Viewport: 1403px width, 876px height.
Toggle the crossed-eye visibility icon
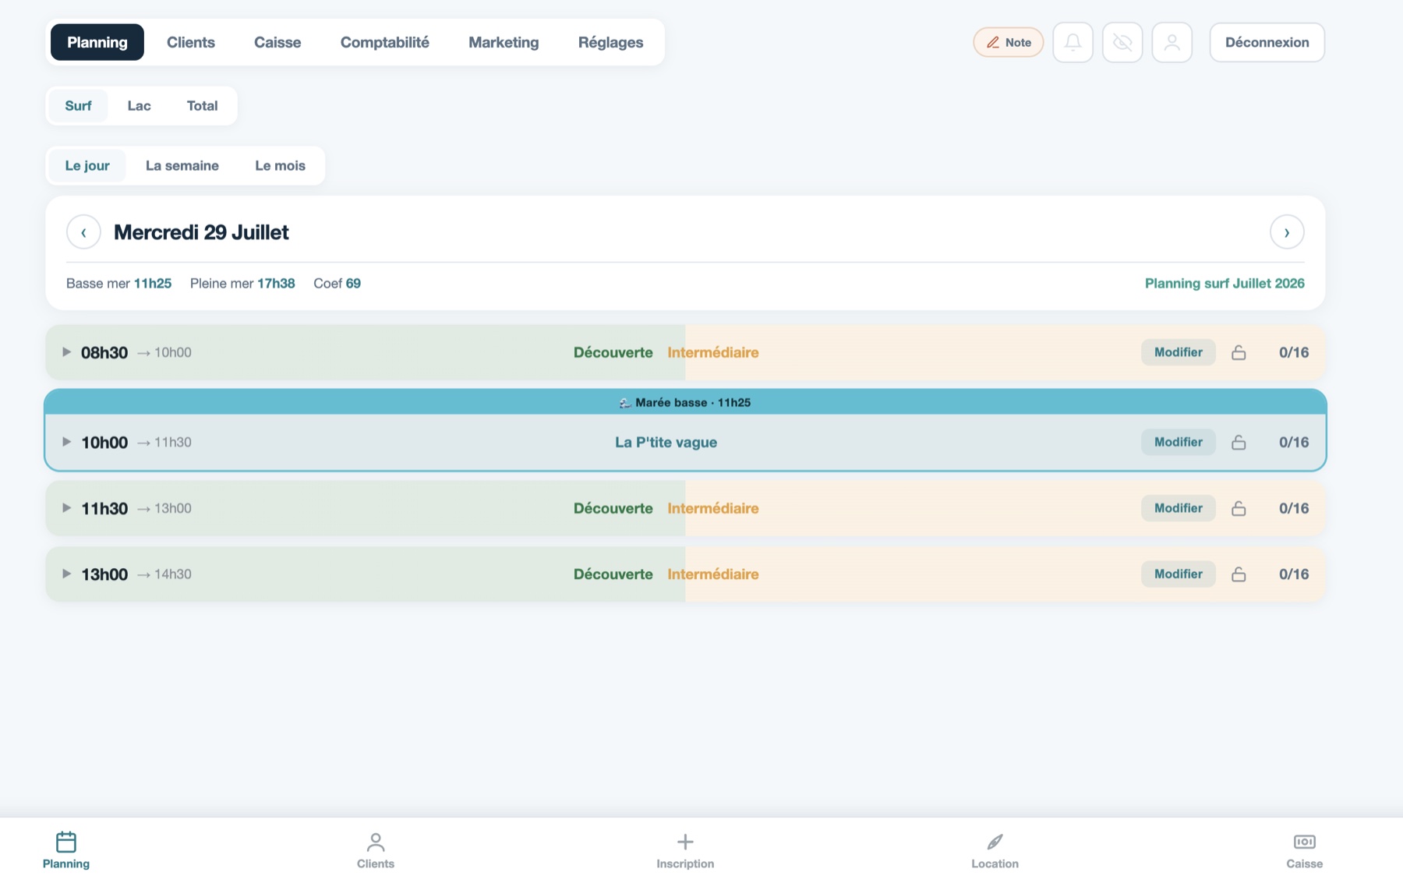[1122, 42]
